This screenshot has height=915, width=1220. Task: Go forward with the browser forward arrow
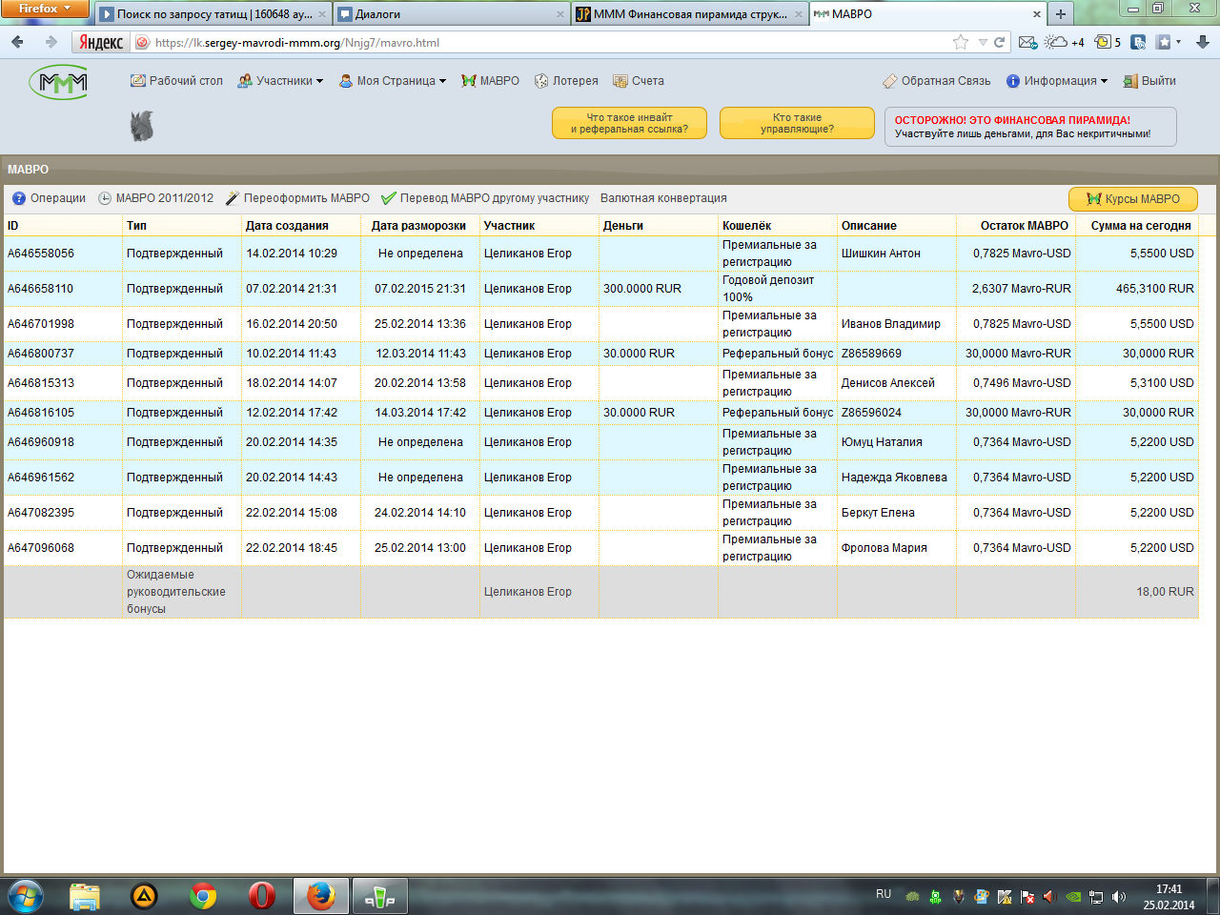tap(51, 42)
